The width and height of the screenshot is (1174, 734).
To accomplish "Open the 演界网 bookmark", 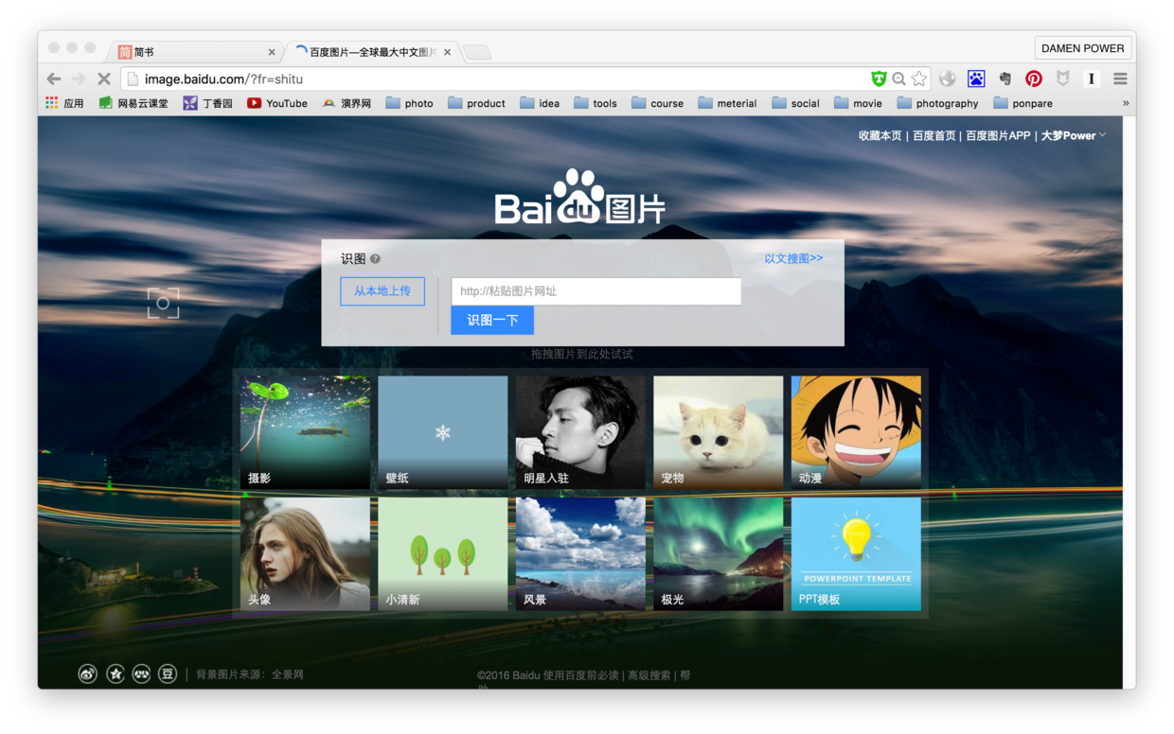I will click(x=347, y=103).
